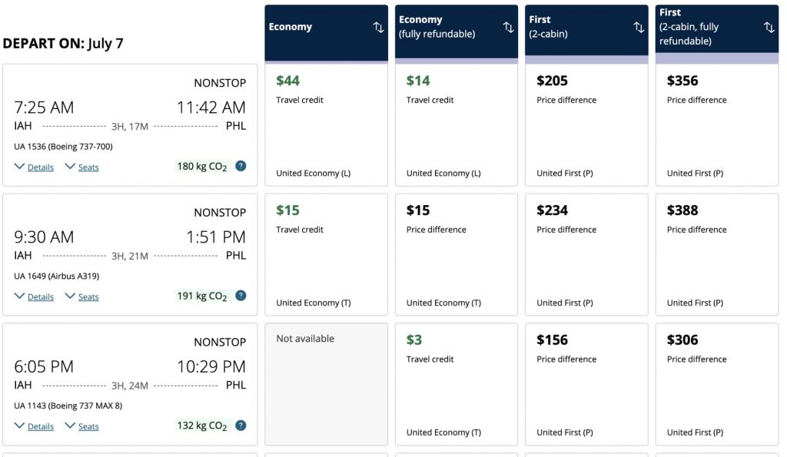Expand Seats for the 9:30 AM flight
This screenshot has width=787, height=457.
point(81,296)
